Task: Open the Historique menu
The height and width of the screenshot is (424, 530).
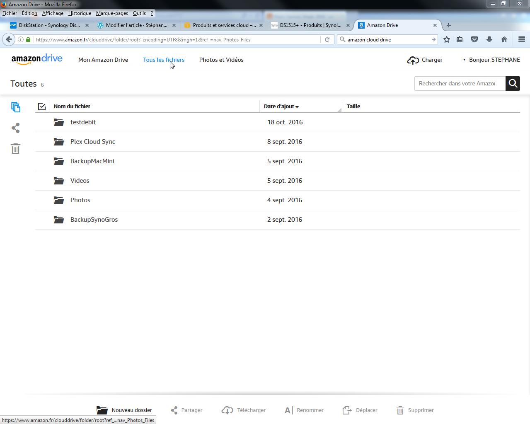Action: click(x=80, y=13)
